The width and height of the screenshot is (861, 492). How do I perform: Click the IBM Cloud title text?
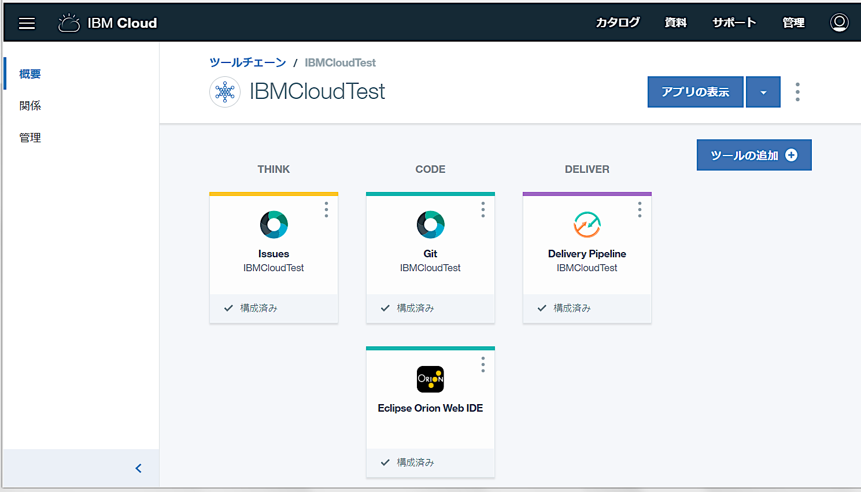tap(122, 23)
